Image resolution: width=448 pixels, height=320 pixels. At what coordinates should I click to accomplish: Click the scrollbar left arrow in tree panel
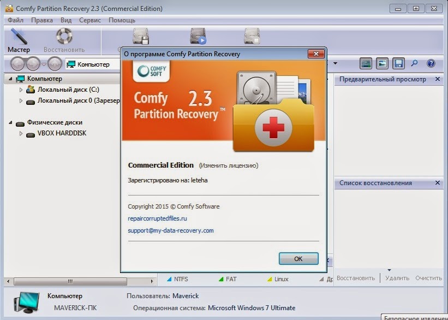click(8, 281)
